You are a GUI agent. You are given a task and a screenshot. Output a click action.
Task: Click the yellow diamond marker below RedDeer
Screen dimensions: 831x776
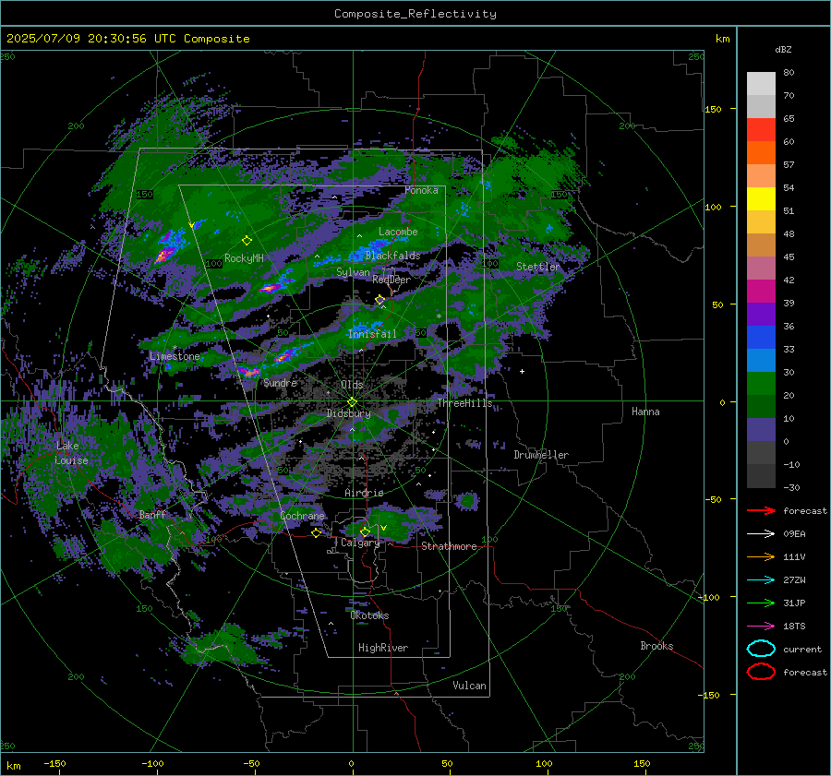pyautogui.click(x=379, y=300)
